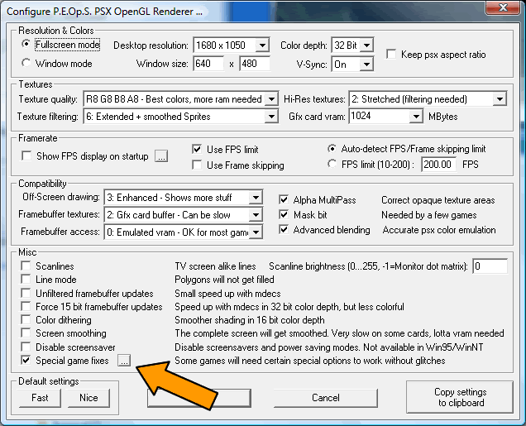Screen dimensions: 526x426
Task: Enable Force 15 bit framebuffer updates
Action: click(x=26, y=307)
